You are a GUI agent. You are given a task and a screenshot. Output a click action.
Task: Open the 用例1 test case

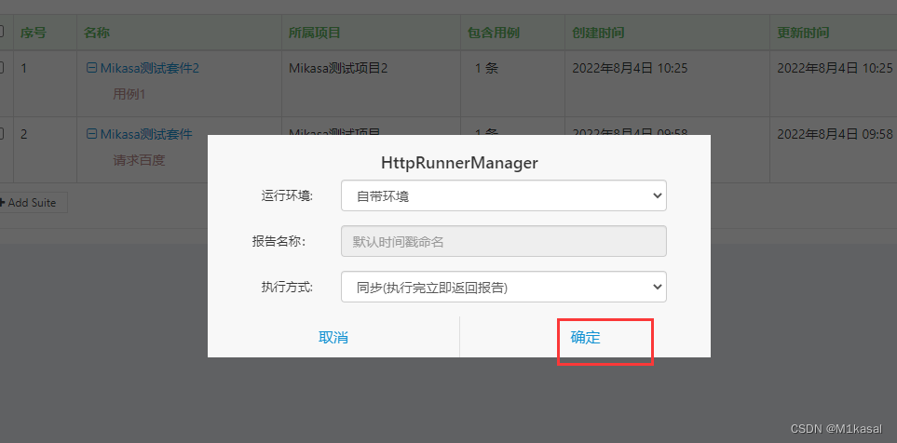tap(129, 94)
